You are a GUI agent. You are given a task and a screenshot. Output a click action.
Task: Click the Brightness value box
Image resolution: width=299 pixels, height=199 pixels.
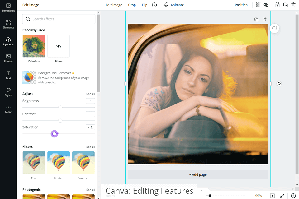click(90, 101)
